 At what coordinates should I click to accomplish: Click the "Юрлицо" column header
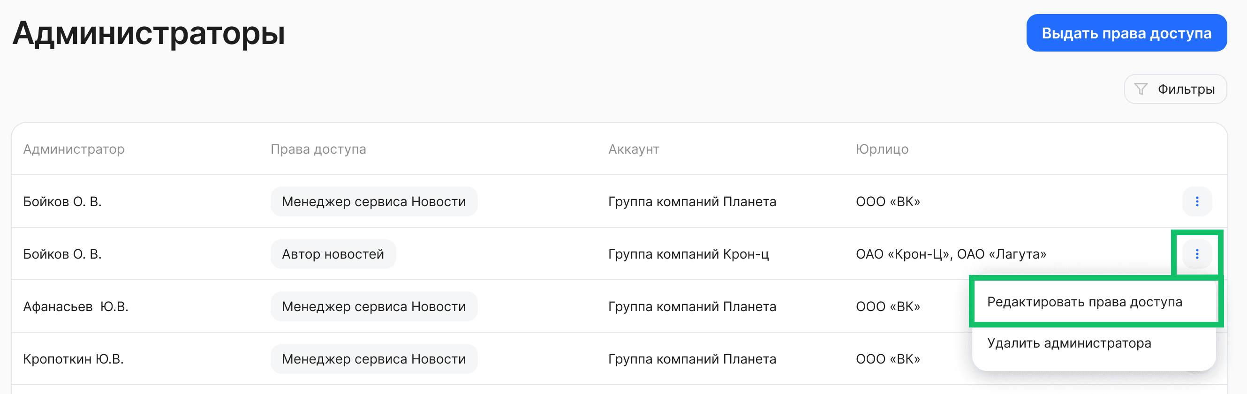coord(882,149)
